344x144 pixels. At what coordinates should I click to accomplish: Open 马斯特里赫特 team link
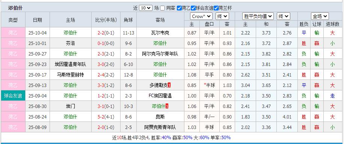71,75
